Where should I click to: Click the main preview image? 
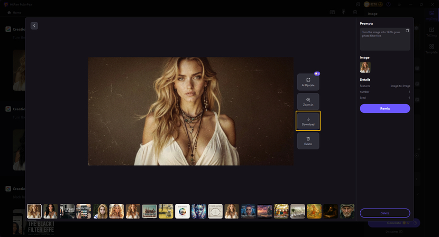point(190,111)
